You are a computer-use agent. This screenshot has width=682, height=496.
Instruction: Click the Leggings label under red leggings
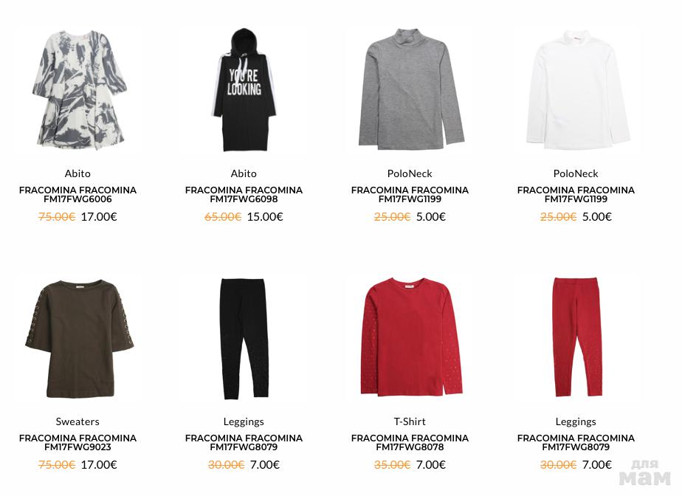point(576,421)
